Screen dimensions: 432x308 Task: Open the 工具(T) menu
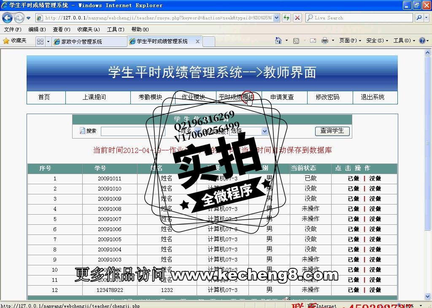tap(116, 29)
